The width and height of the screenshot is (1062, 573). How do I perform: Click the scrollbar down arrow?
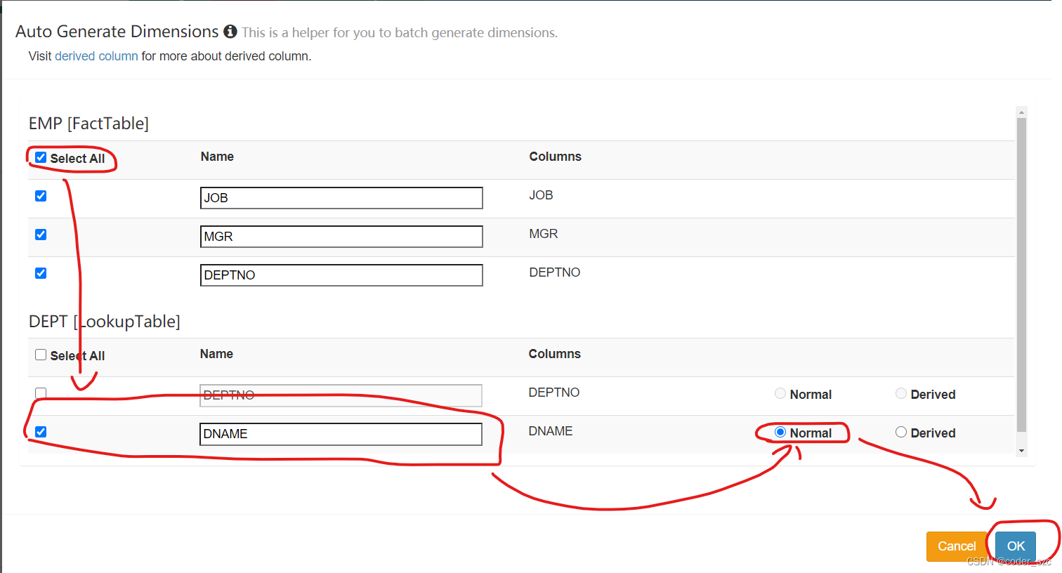tap(1022, 451)
